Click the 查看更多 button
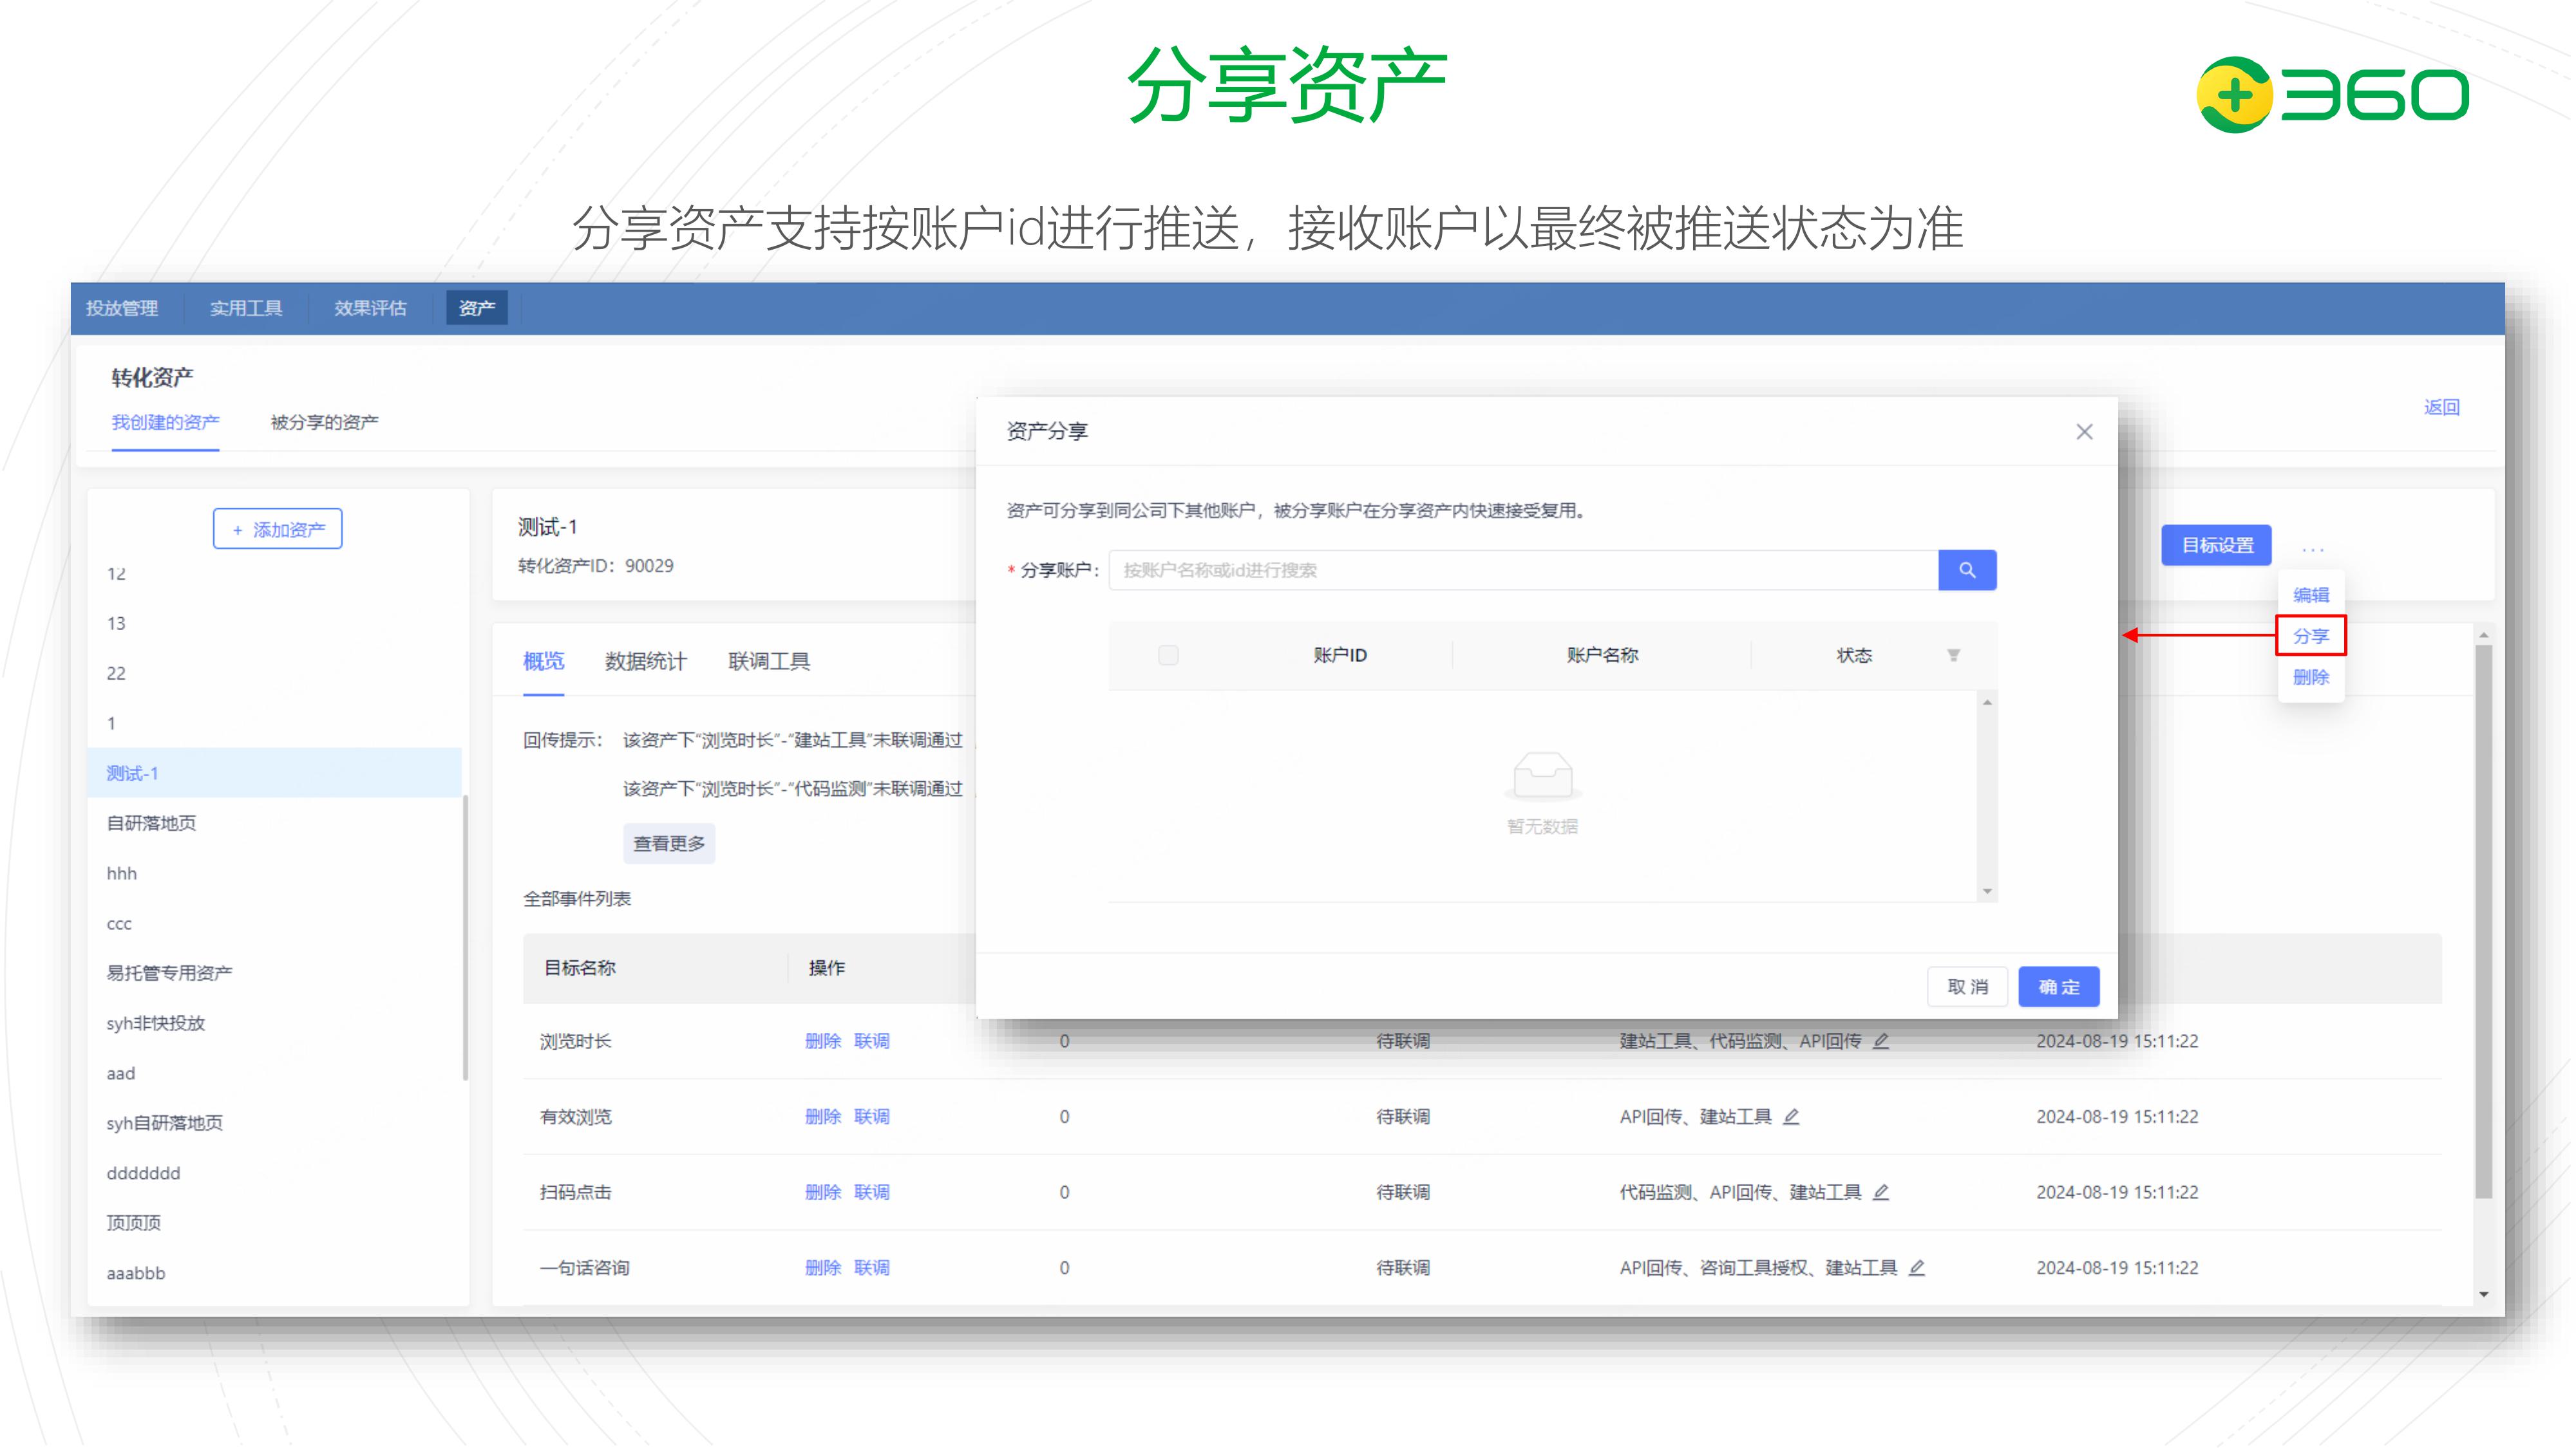This screenshot has width=2576, height=1448. coord(668,844)
